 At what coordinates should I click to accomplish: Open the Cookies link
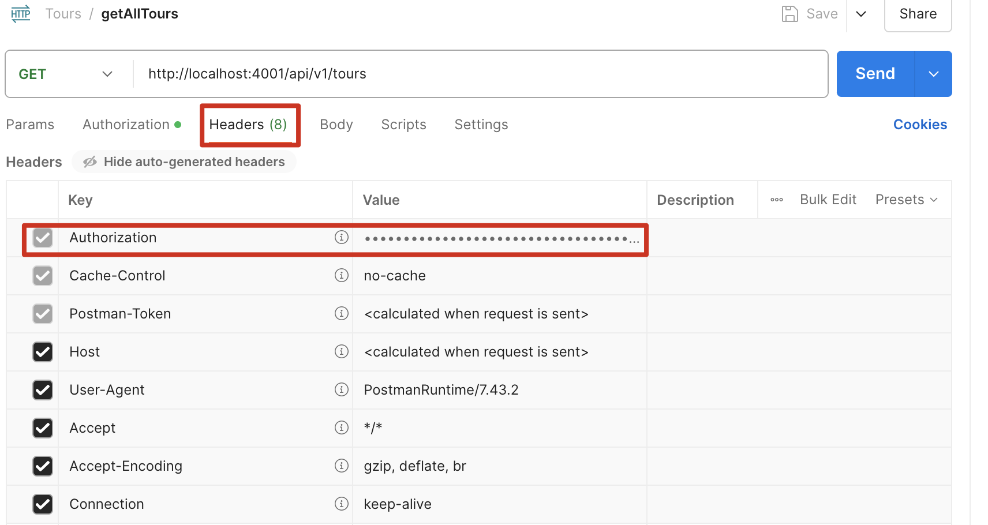tap(920, 125)
